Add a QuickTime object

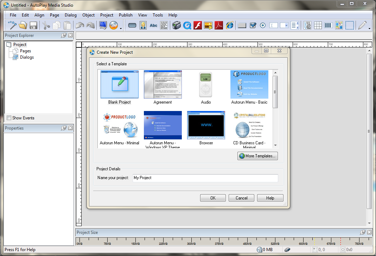coord(187,25)
